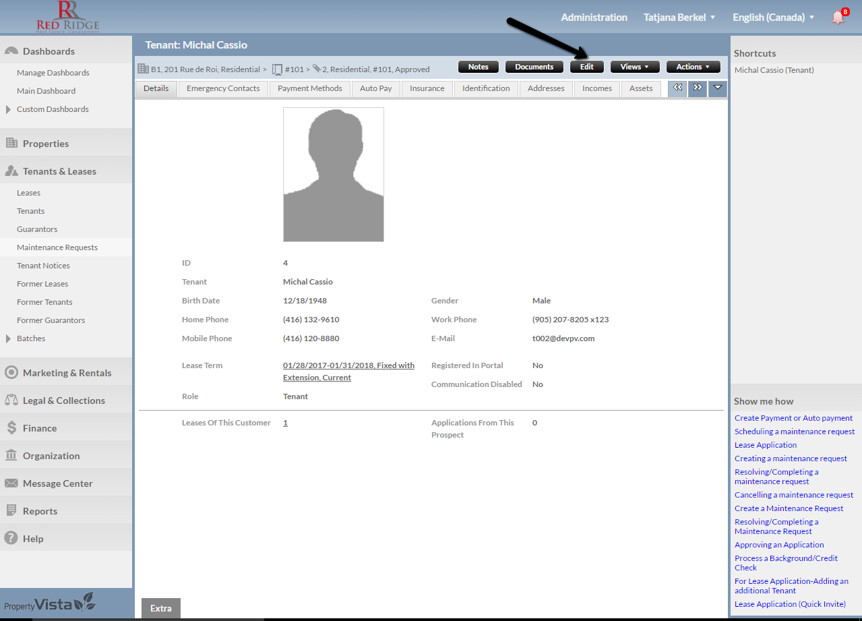Expand the Batches tree item

tap(8, 338)
